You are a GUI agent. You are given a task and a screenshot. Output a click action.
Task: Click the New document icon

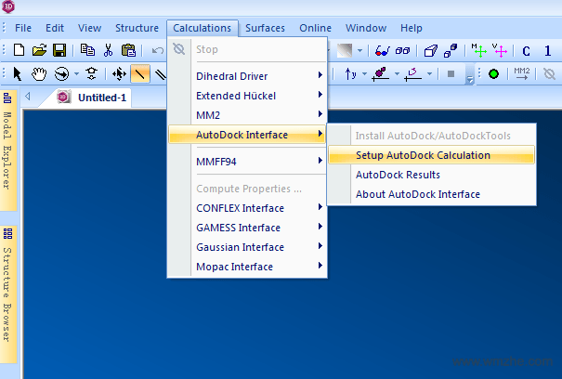pyautogui.click(x=19, y=50)
